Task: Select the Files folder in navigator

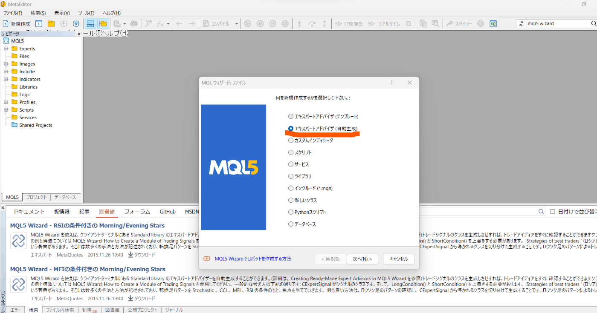Action: point(20,56)
